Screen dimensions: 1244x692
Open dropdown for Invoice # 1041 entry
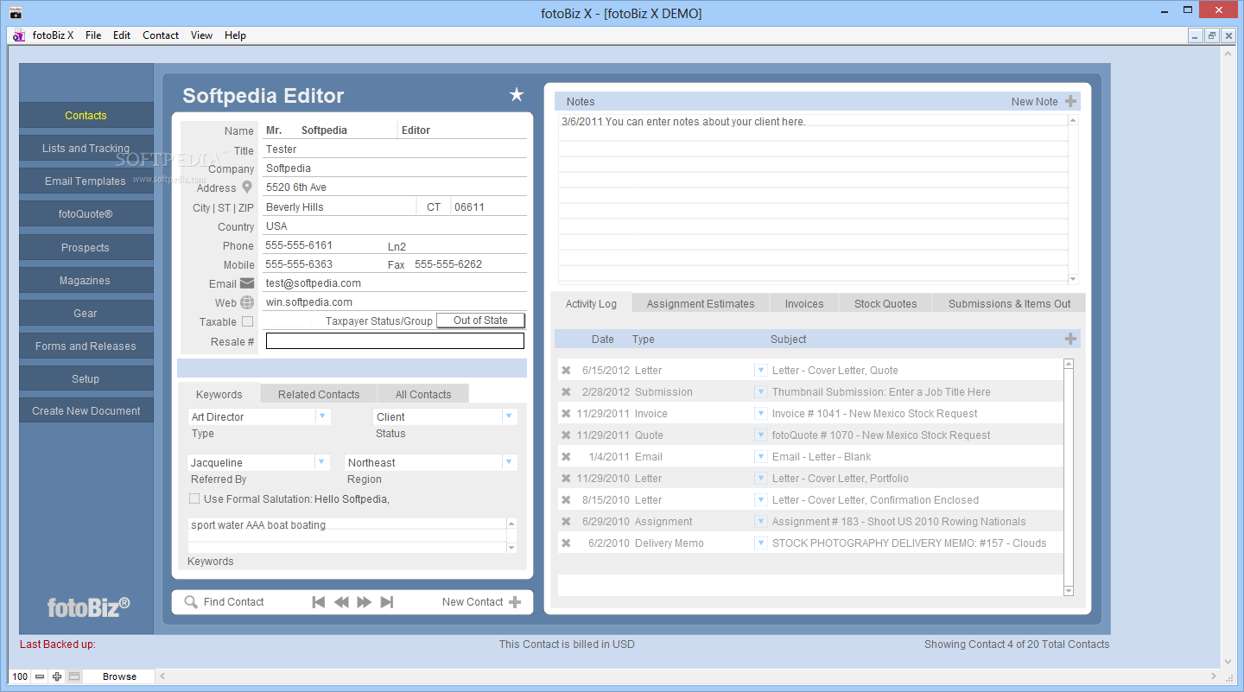point(761,413)
